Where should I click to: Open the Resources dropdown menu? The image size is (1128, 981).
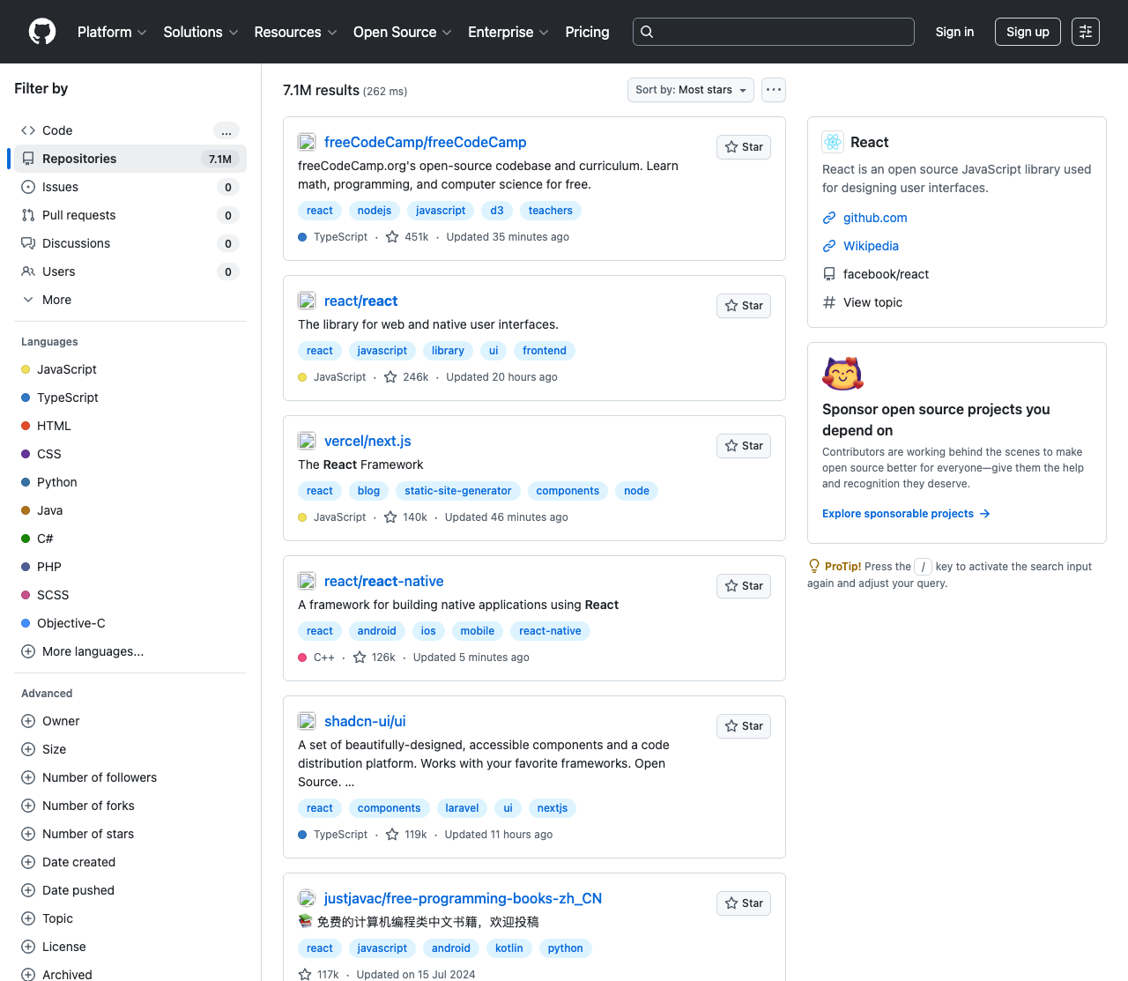pyautogui.click(x=295, y=32)
